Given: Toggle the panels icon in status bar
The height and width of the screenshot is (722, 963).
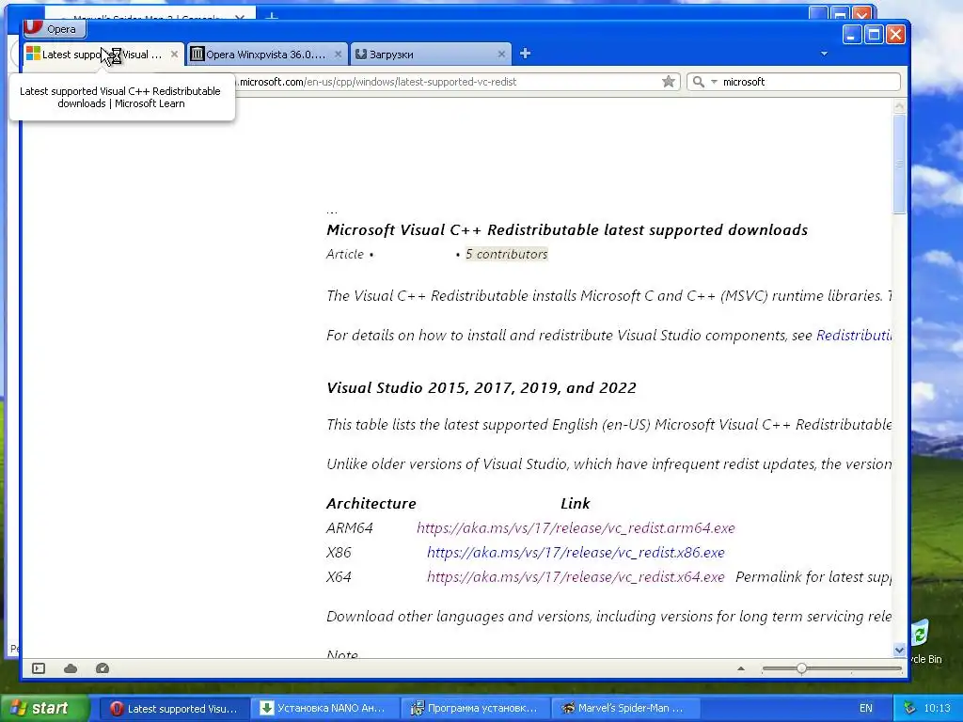Looking at the screenshot, I should [x=39, y=668].
